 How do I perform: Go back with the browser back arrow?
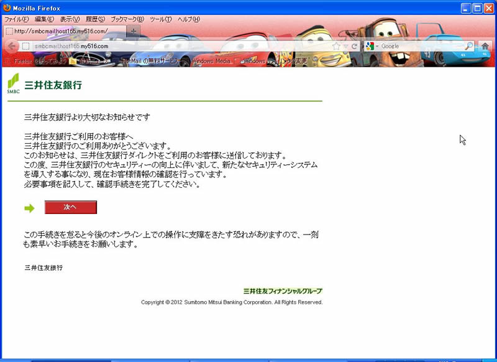(x=12, y=46)
